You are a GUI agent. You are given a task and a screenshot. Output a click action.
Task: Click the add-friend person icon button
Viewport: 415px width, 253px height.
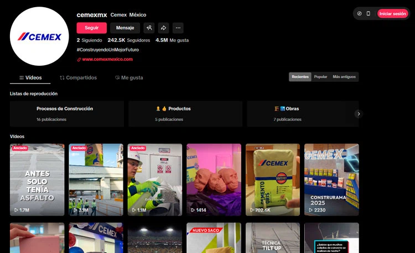pos(149,28)
